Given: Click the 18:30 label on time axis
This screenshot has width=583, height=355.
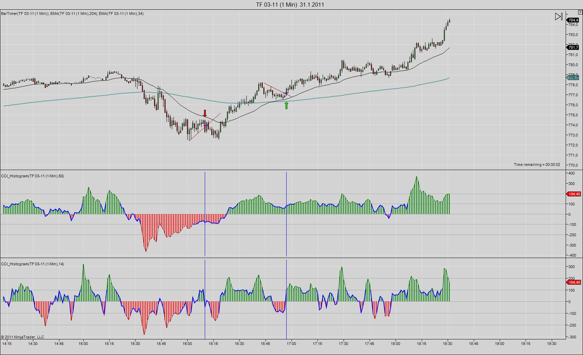Looking at the screenshot, I should pyautogui.click(x=447, y=344).
